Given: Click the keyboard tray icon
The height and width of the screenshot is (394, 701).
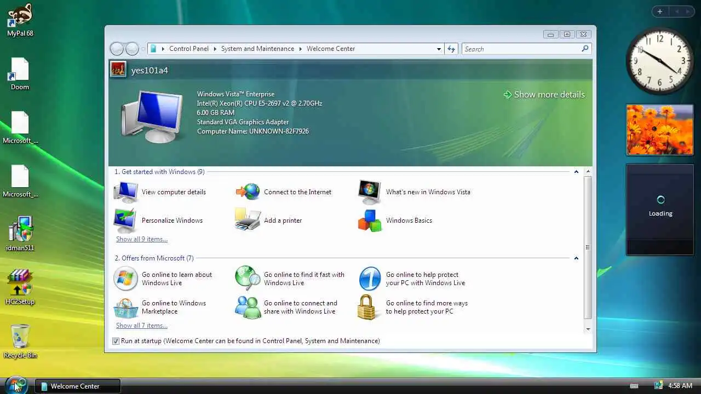Looking at the screenshot, I should click(634, 386).
